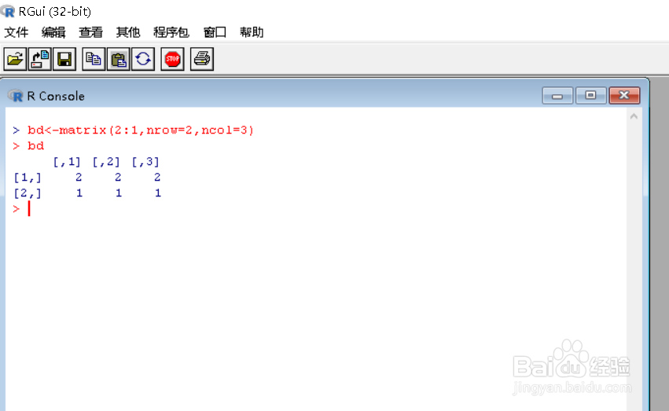The image size is (669, 411).
Task: Save workspace with the floppy disk icon
Action: [64, 59]
